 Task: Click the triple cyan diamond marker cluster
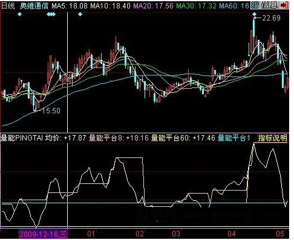[x=51, y=14]
